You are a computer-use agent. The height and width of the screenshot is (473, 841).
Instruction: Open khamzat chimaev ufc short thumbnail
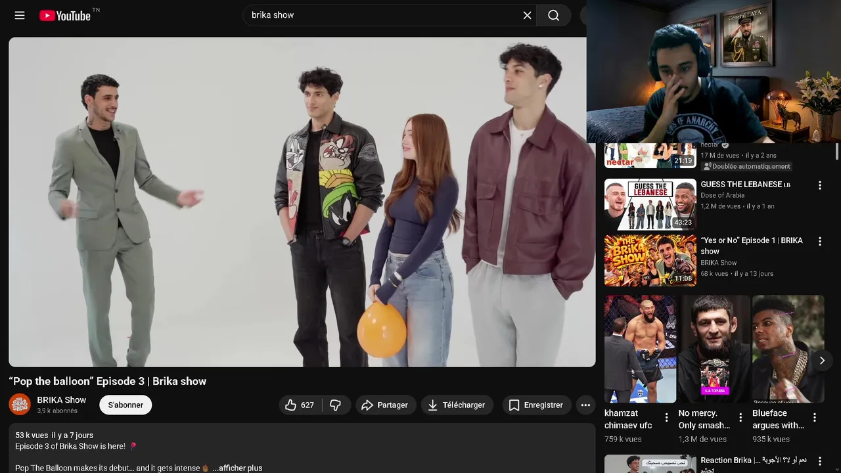click(640, 349)
